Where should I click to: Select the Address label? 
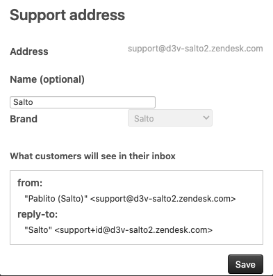tap(29, 51)
